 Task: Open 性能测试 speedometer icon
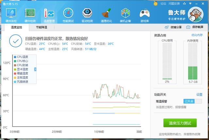point(68,13)
